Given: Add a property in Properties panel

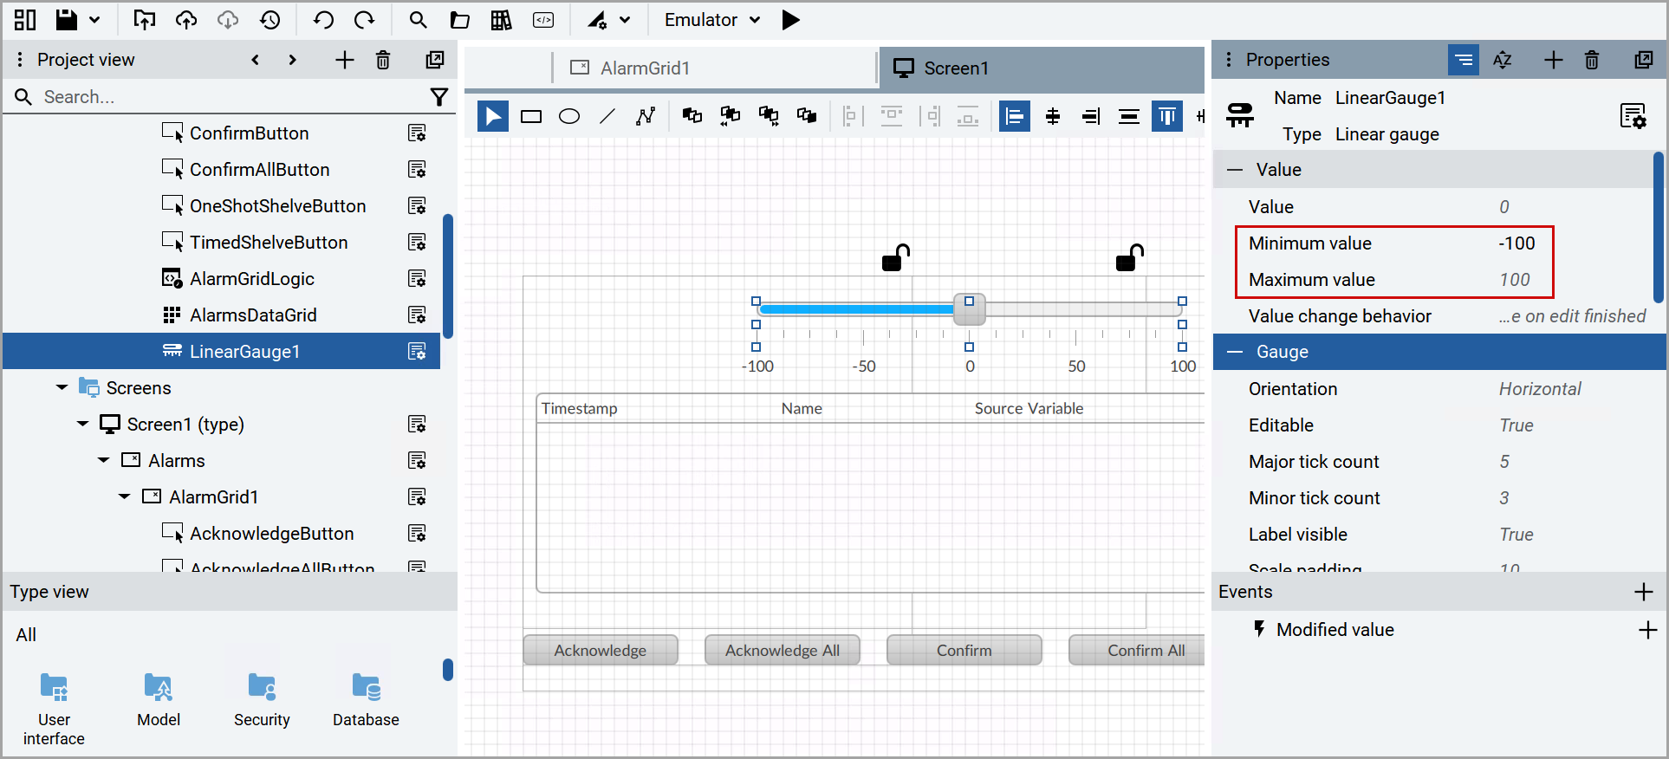Looking at the screenshot, I should (x=1553, y=60).
